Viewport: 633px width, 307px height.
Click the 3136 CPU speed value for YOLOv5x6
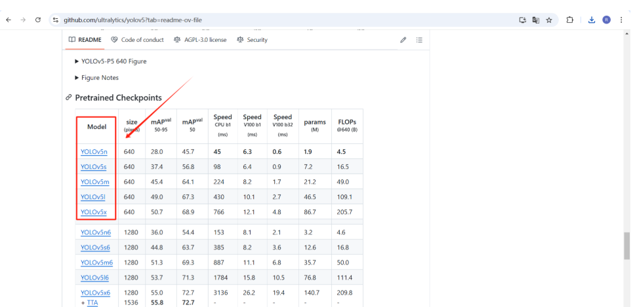220,293
